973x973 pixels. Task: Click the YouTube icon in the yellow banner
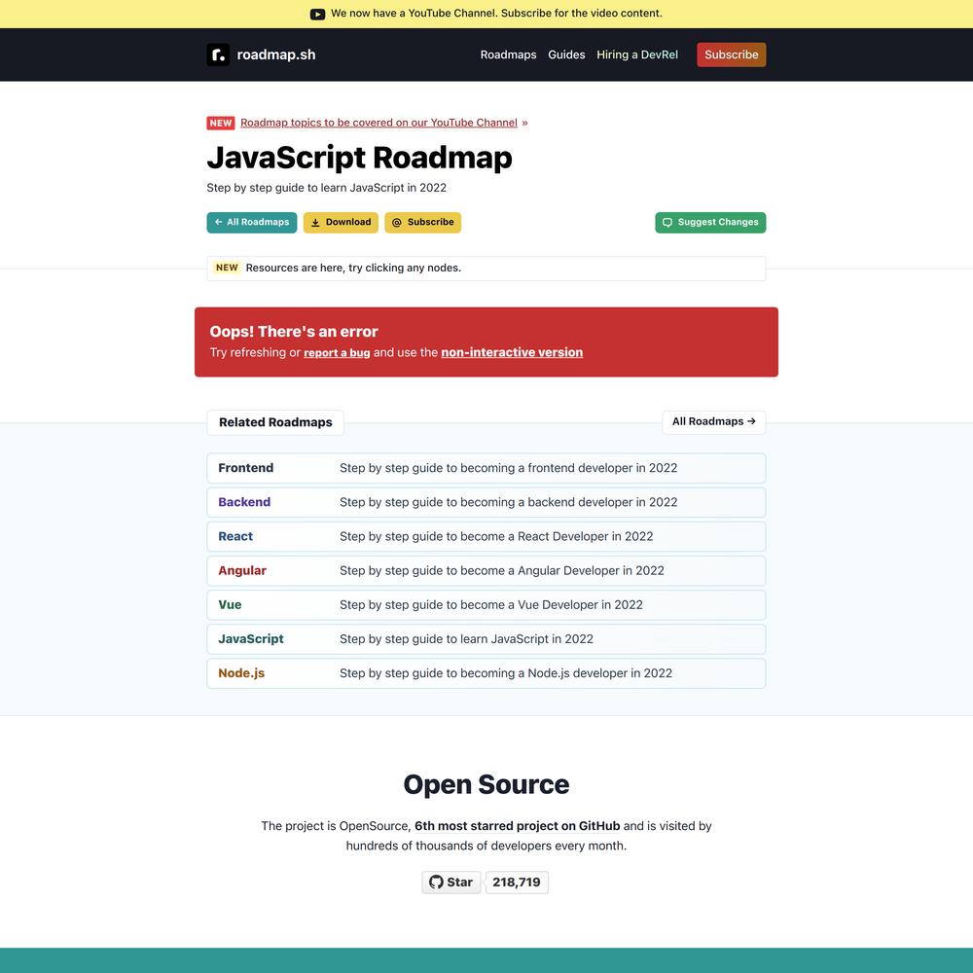click(x=317, y=14)
